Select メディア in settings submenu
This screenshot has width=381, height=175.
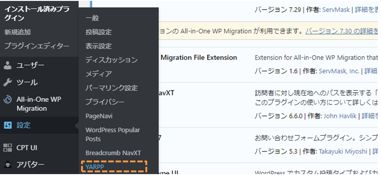pyautogui.click(x=99, y=74)
